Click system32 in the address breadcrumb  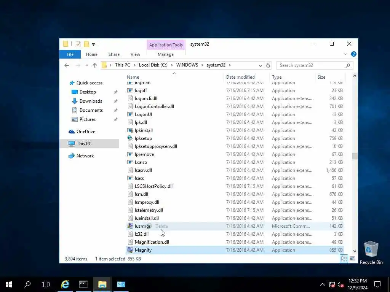coord(216,65)
